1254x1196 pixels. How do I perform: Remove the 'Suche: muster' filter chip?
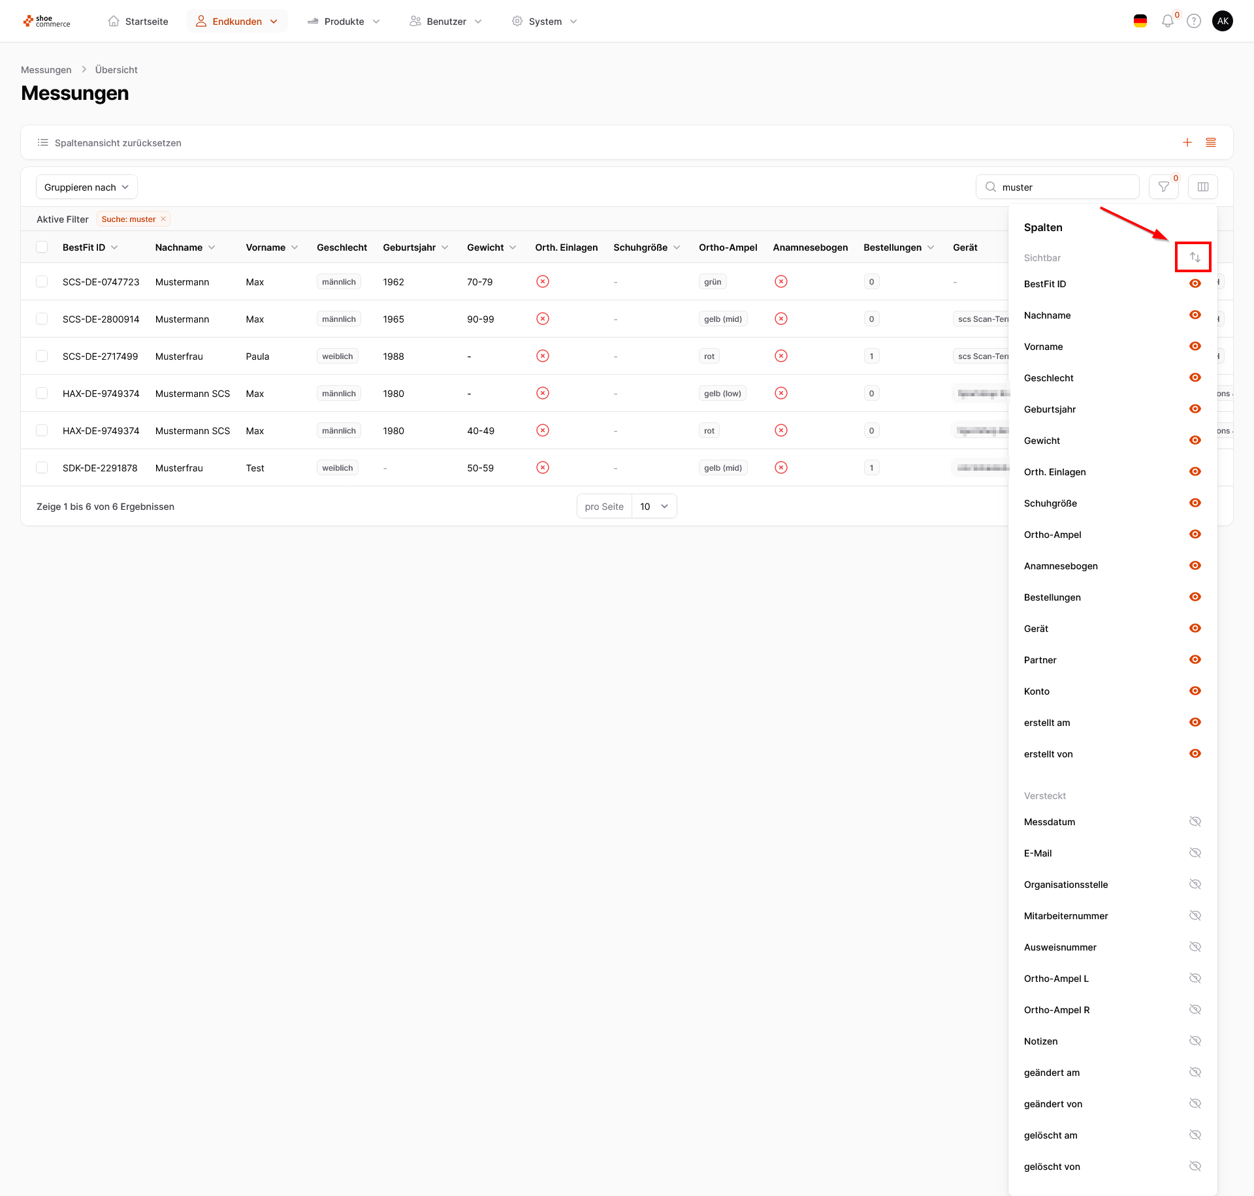pyautogui.click(x=163, y=219)
